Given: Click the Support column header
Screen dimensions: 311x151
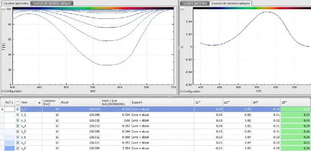Looking at the screenshot, I should pyautogui.click(x=162, y=102).
